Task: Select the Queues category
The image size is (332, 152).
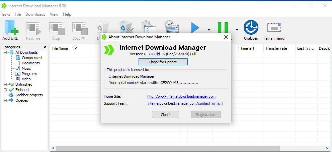Action: 22,100
